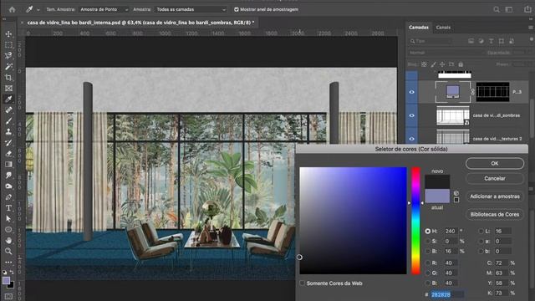
Task: Click the layer mask link chain icon
Action: tap(473, 92)
